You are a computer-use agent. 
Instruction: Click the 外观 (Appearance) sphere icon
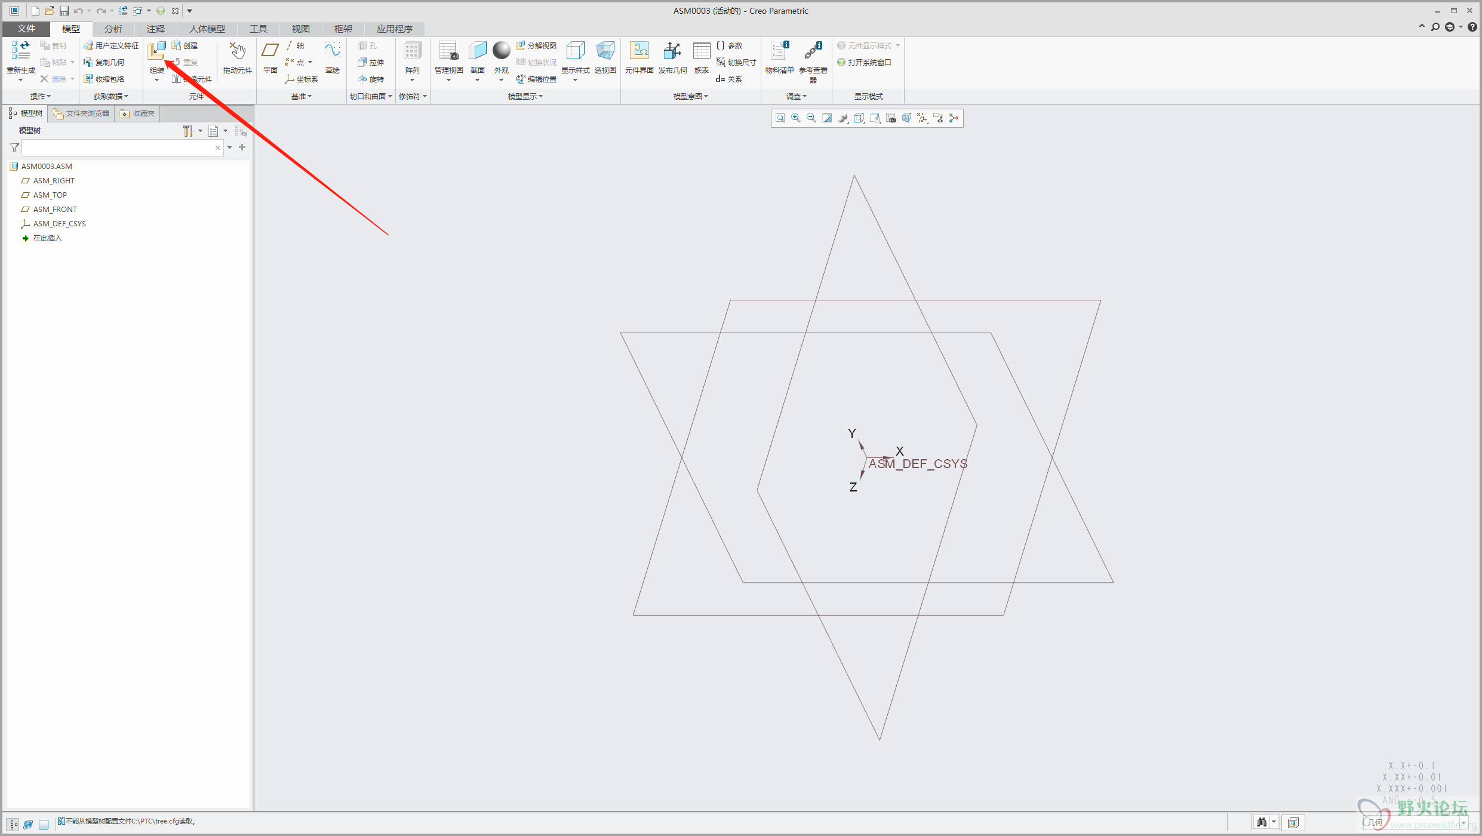[502, 51]
